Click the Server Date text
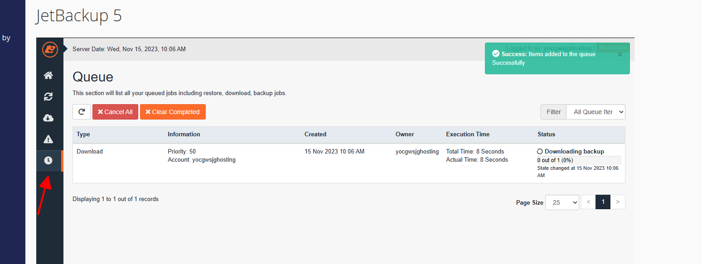This screenshot has height=264, width=702. click(x=129, y=49)
